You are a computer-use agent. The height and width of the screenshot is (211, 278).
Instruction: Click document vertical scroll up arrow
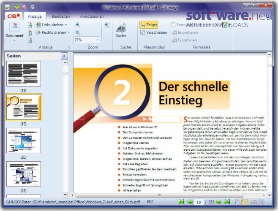pos(269,54)
